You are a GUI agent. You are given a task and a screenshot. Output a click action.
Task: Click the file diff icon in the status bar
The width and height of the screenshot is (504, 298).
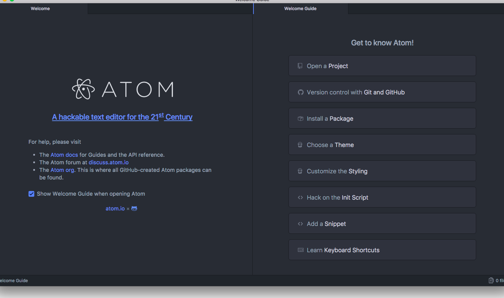click(x=491, y=280)
